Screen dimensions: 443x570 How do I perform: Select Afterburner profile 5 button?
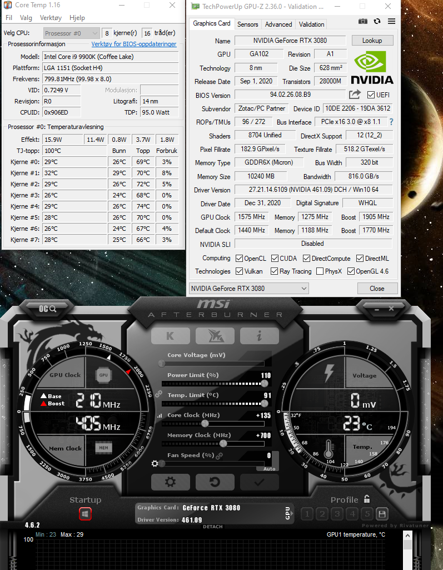(x=367, y=514)
